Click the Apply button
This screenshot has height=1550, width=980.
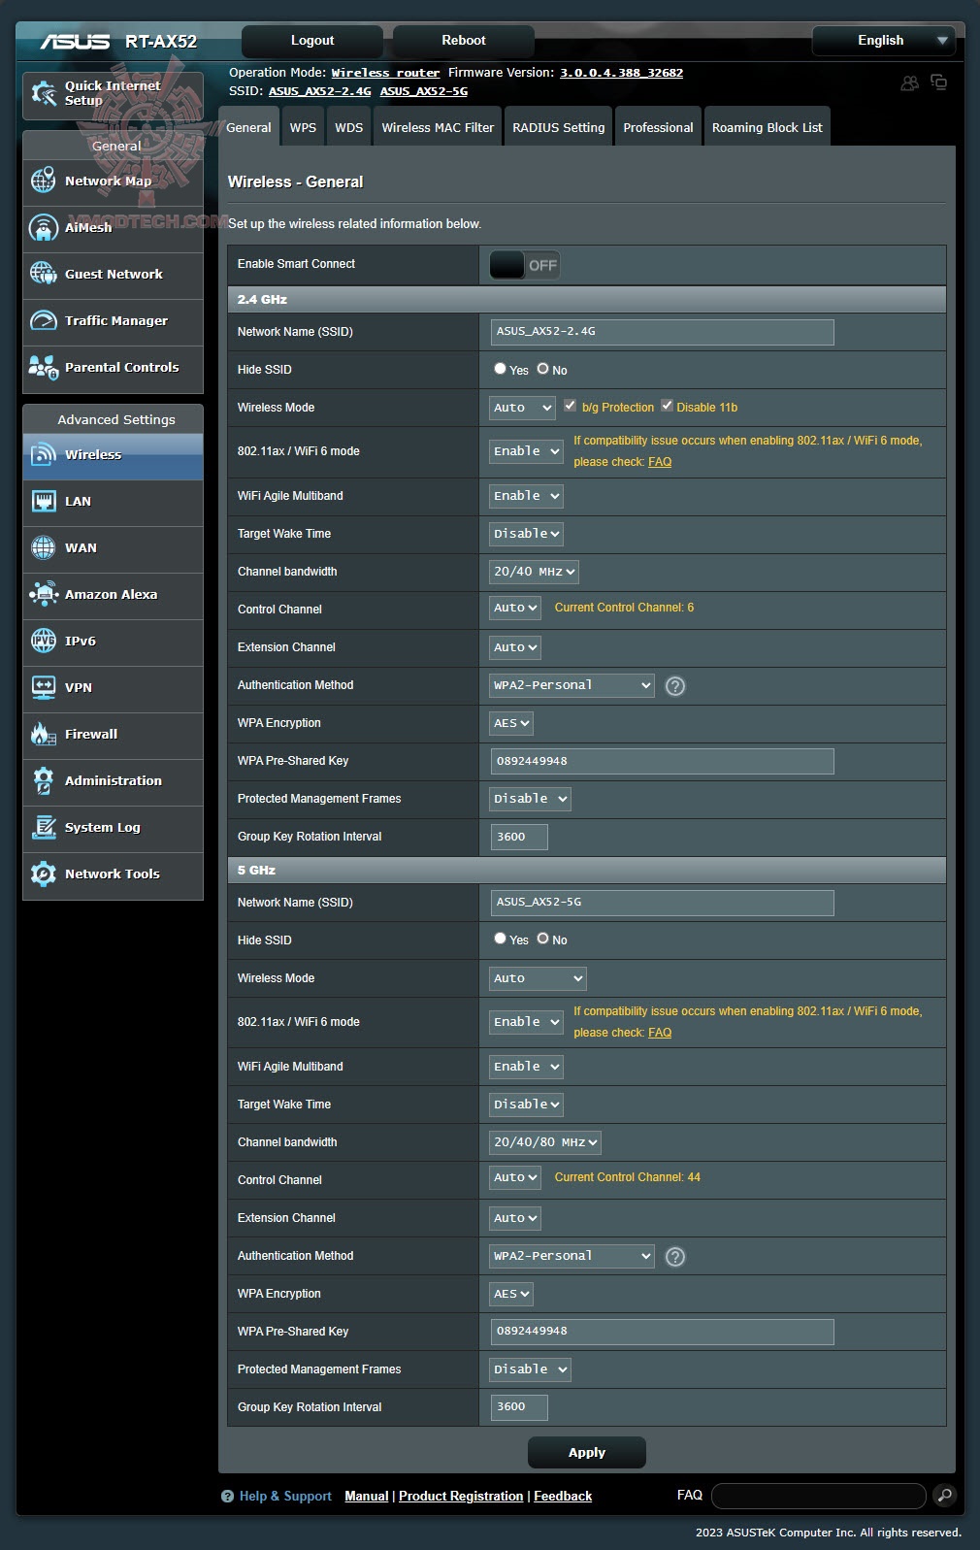point(586,1453)
